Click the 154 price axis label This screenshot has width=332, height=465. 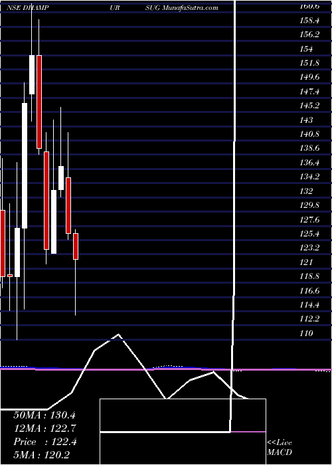point(307,49)
